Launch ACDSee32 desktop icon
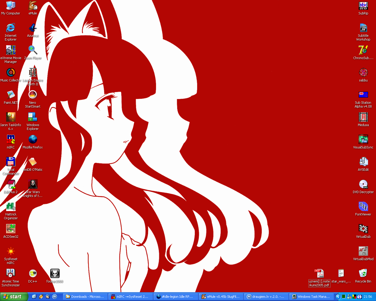376x301 pixels. point(11,231)
